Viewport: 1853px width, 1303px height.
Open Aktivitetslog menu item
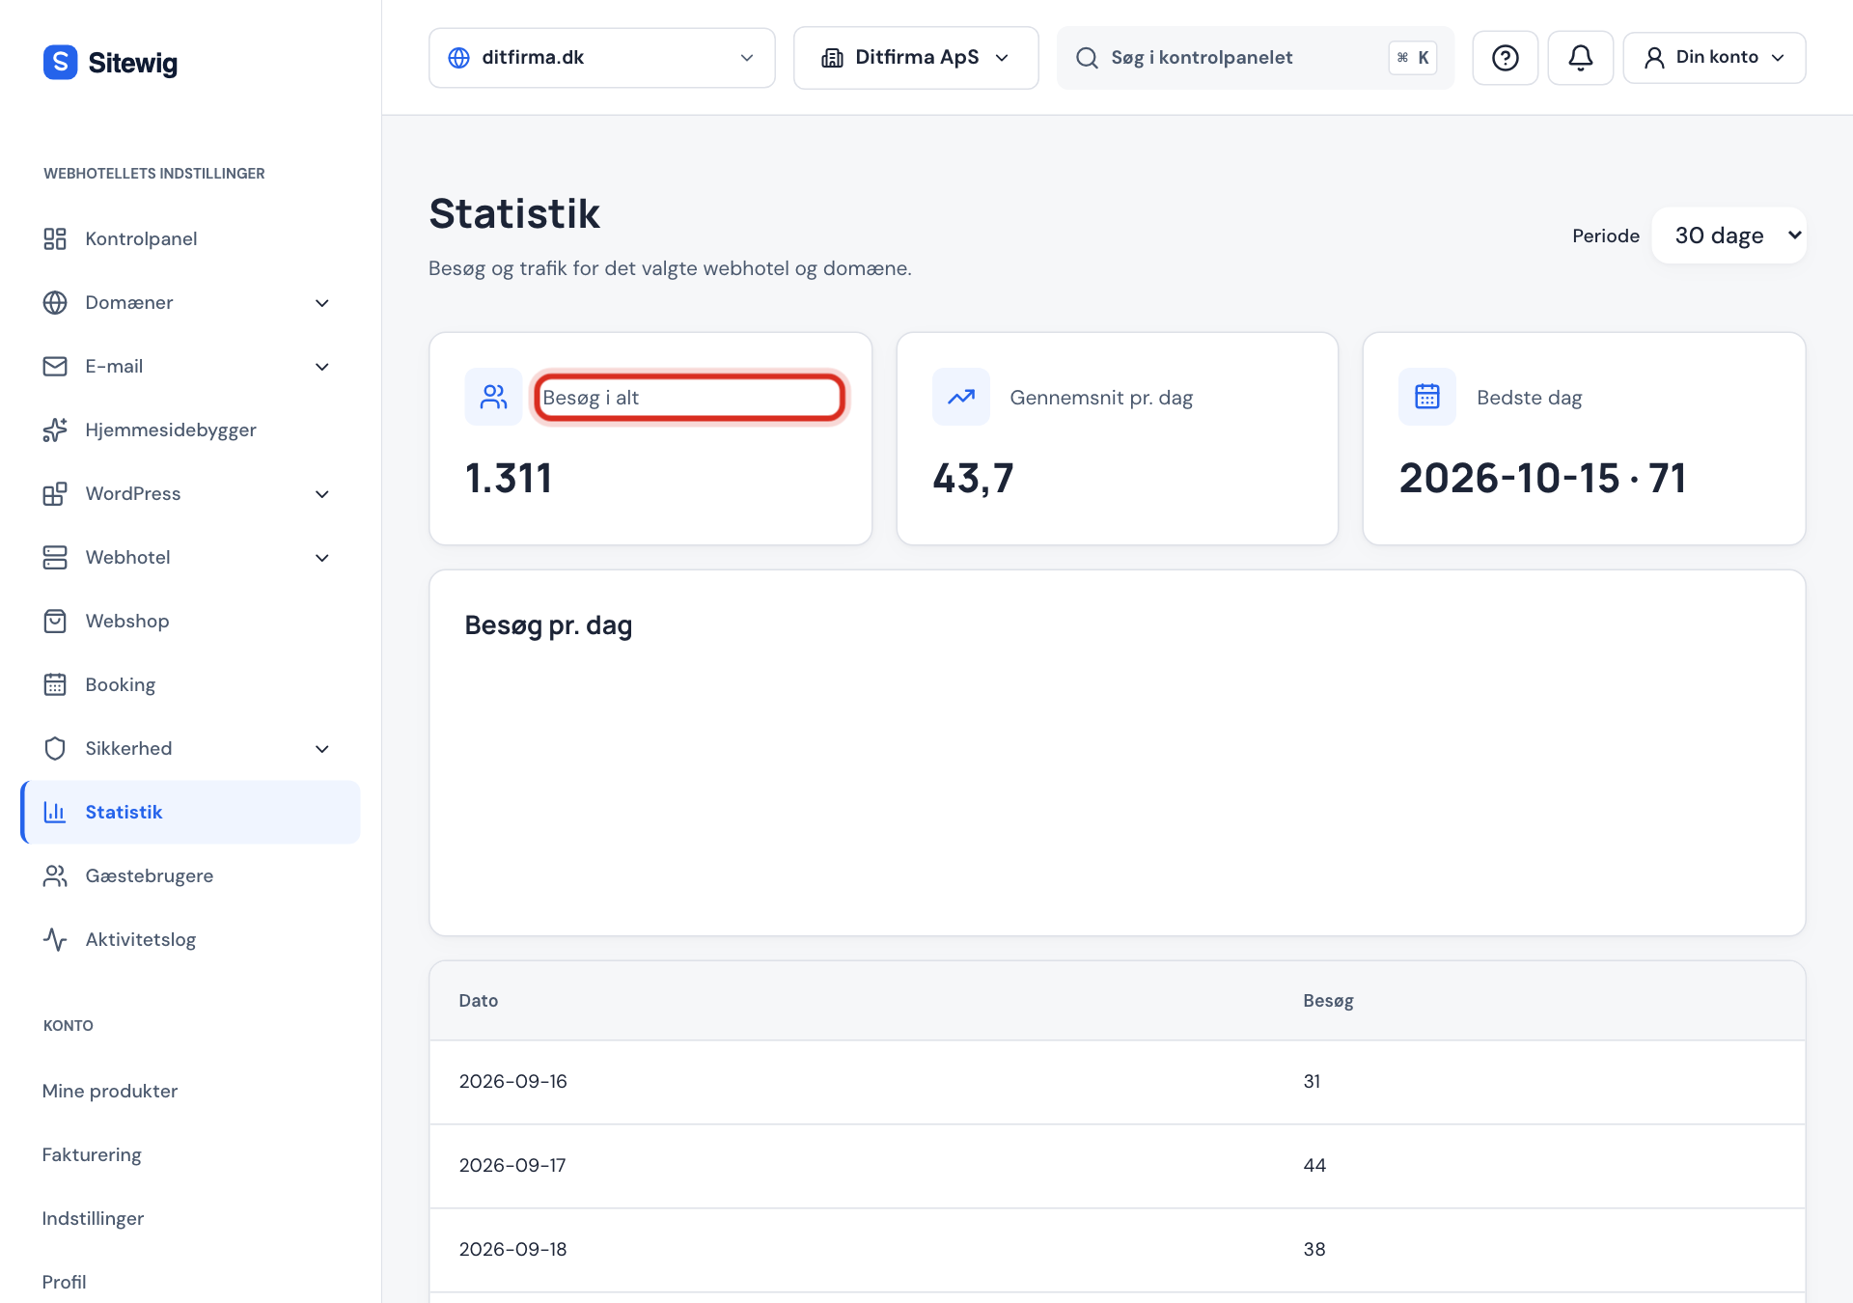tap(190, 939)
